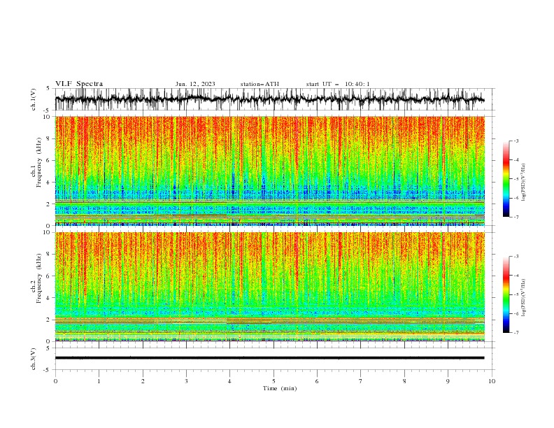Click the time axis tick label "0"
Image resolution: width=554 pixels, height=428 pixels.
(55, 381)
